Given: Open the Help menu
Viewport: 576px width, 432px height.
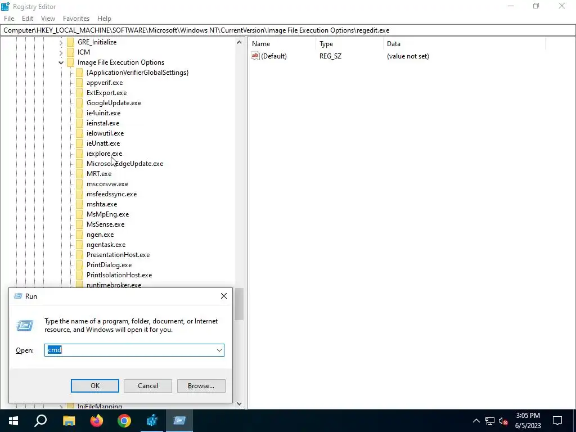Looking at the screenshot, I should [104, 19].
